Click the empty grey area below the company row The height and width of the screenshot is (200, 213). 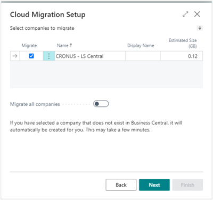[x=106, y=74]
